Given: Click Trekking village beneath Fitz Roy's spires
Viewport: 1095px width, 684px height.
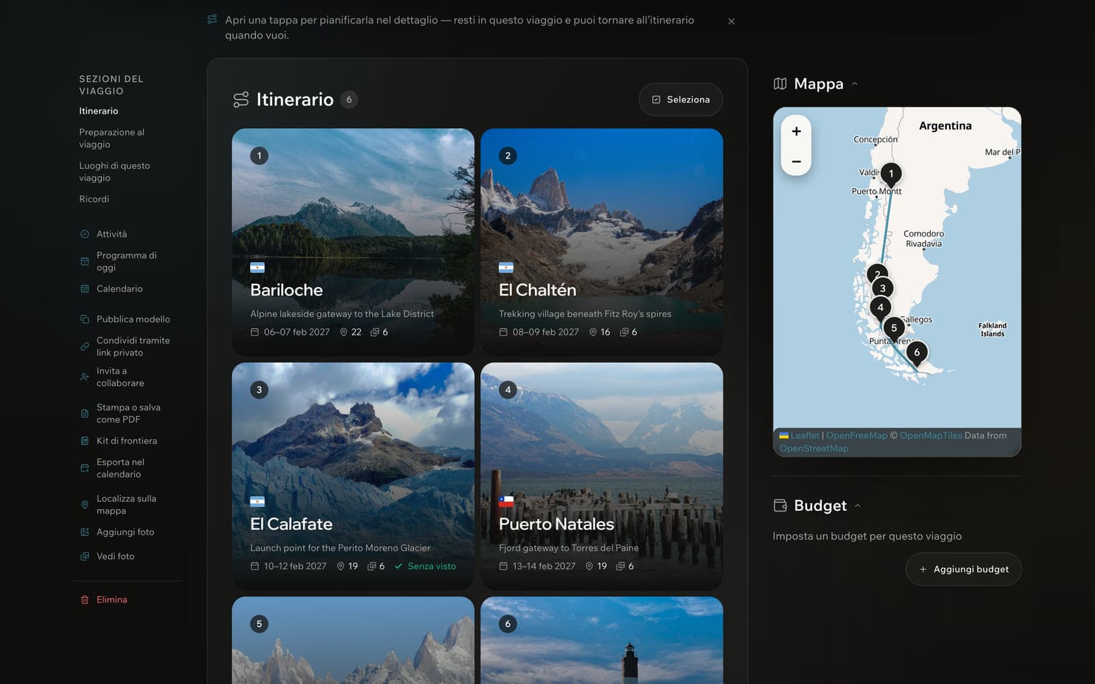Looking at the screenshot, I should tap(585, 314).
